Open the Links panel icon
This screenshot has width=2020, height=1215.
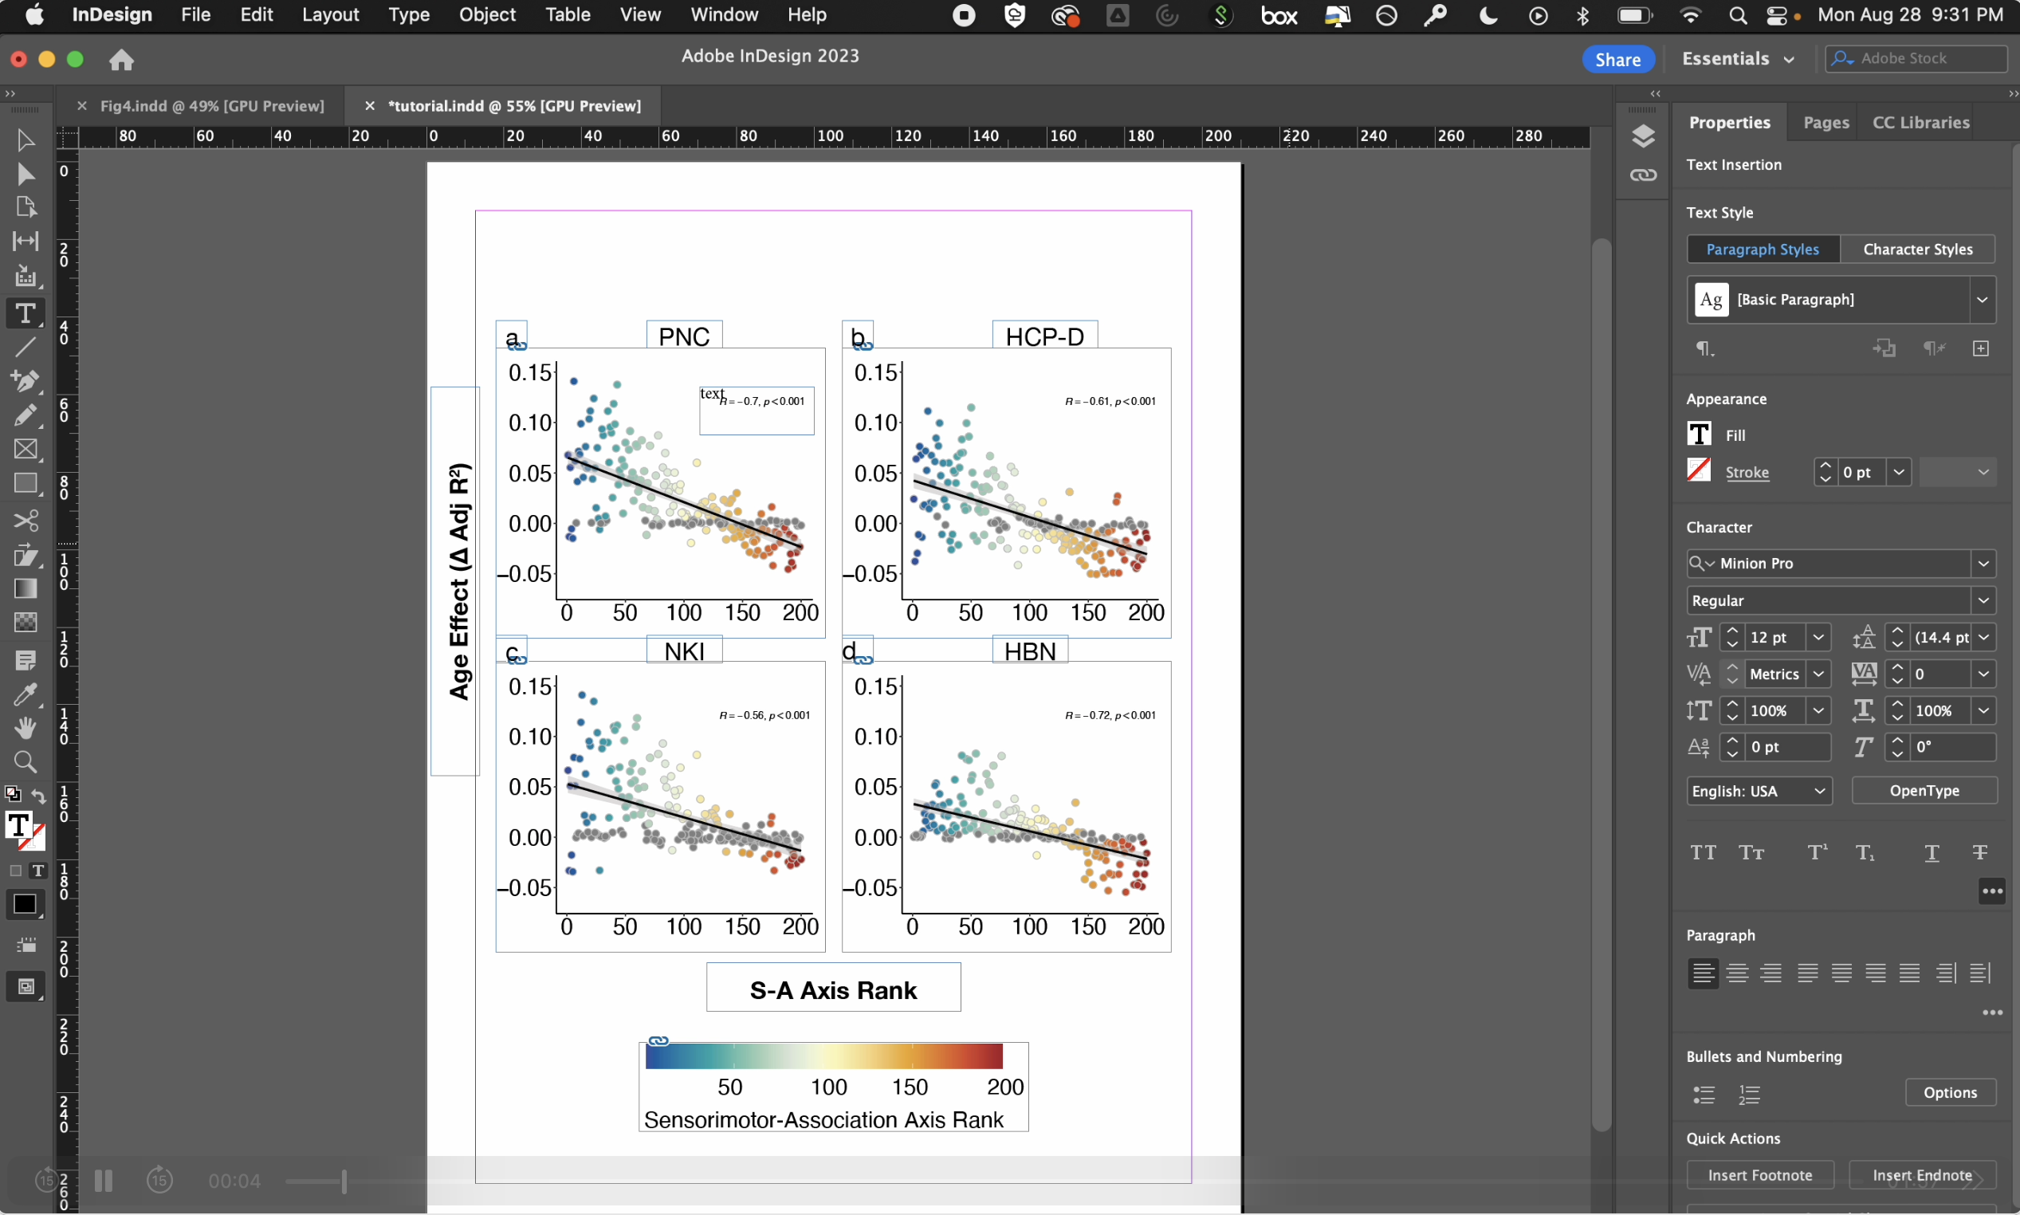click(1643, 175)
